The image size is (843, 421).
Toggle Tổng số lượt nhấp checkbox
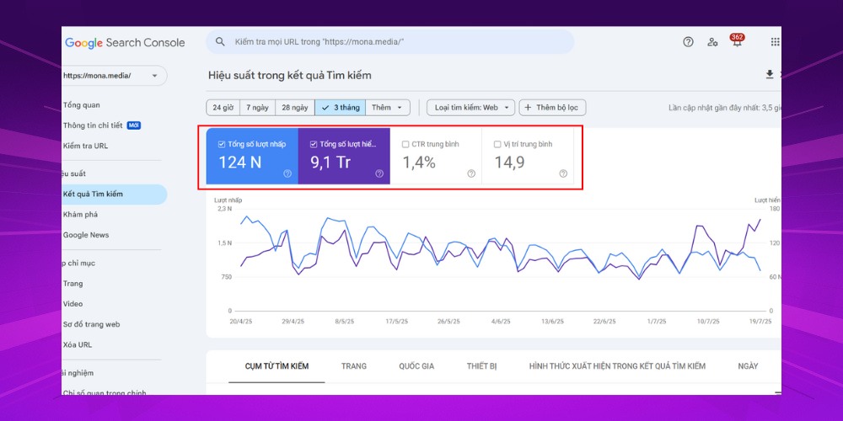coord(222,145)
